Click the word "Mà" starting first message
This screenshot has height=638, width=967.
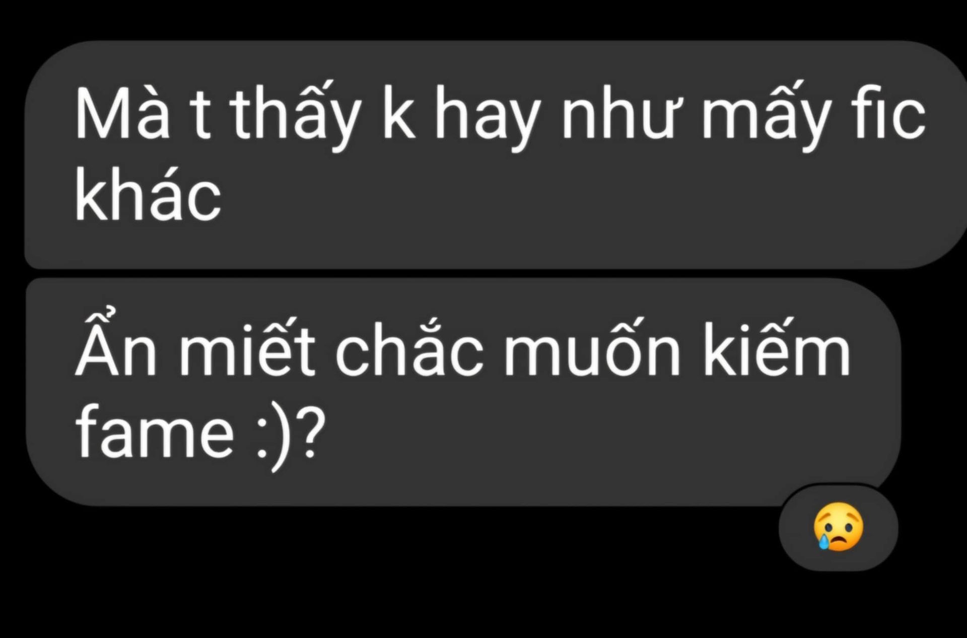[x=122, y=111]
